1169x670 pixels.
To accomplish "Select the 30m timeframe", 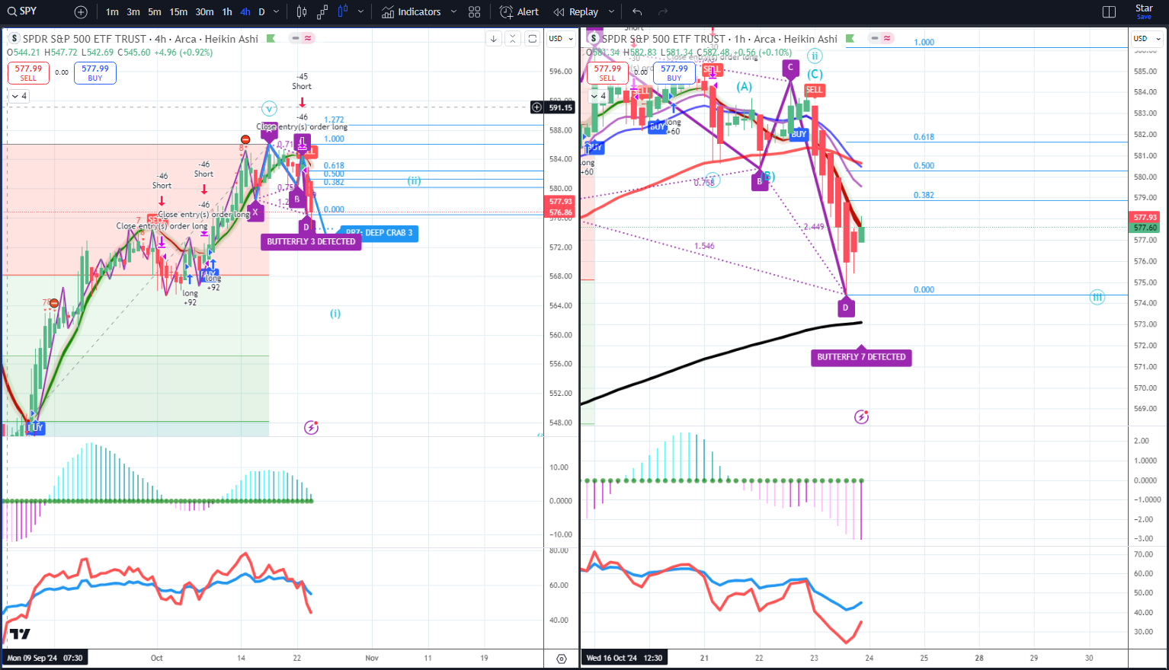I will coord(204,12).
